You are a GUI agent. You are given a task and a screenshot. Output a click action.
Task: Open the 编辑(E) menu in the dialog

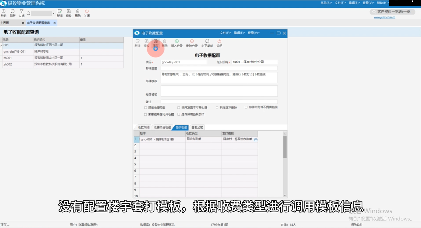pyautogui.click(x=239, y=33)
